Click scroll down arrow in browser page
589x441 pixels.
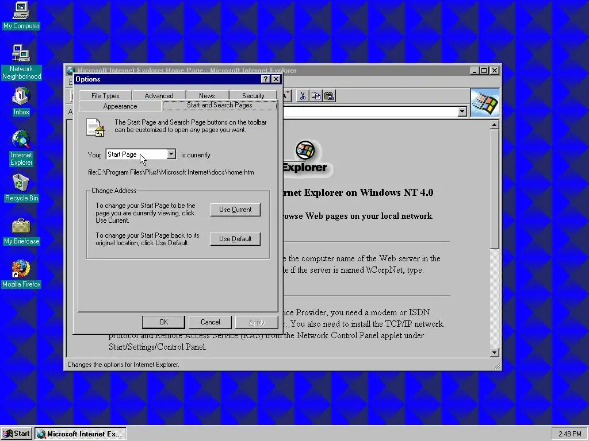click(495, 353)
